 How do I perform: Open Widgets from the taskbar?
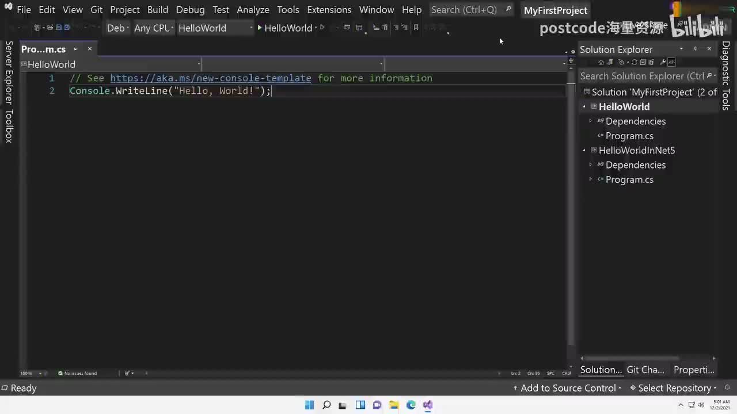click(x=360, y=405)
